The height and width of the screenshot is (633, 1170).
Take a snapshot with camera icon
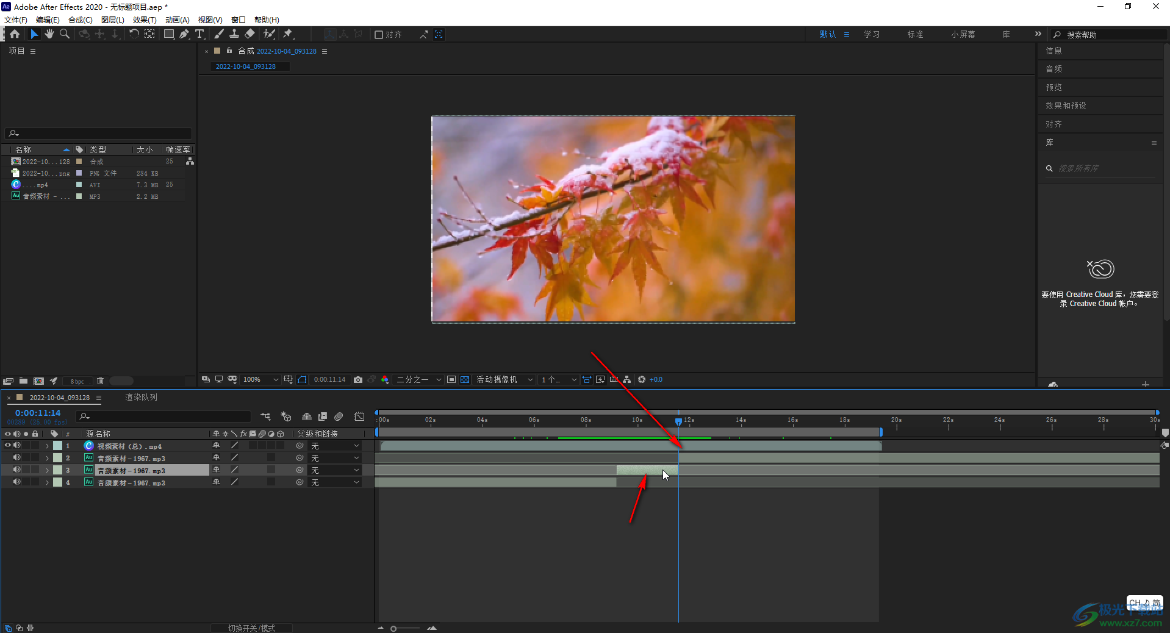pyautogui.click(x=358, y=379)
